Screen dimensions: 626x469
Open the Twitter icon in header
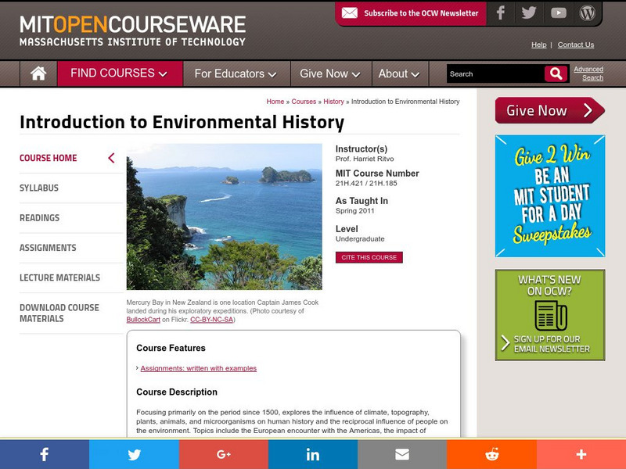tap(529, 13)
